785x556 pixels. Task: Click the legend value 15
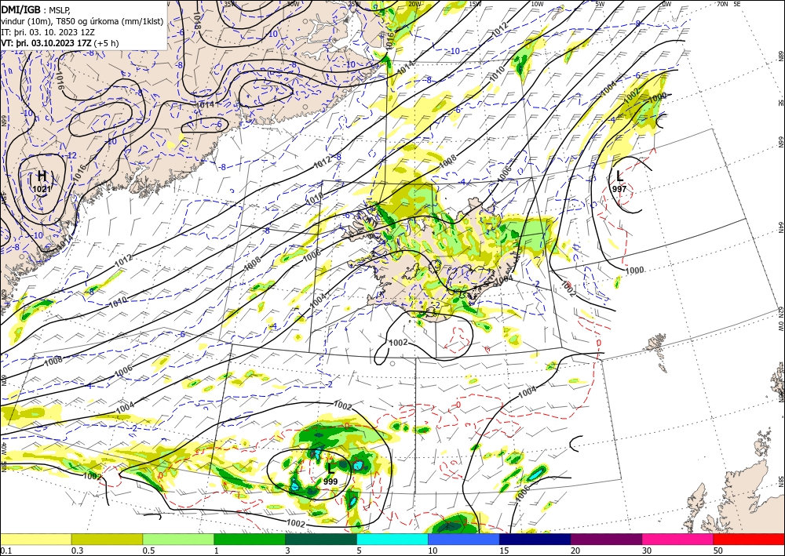tap(504, 551)
